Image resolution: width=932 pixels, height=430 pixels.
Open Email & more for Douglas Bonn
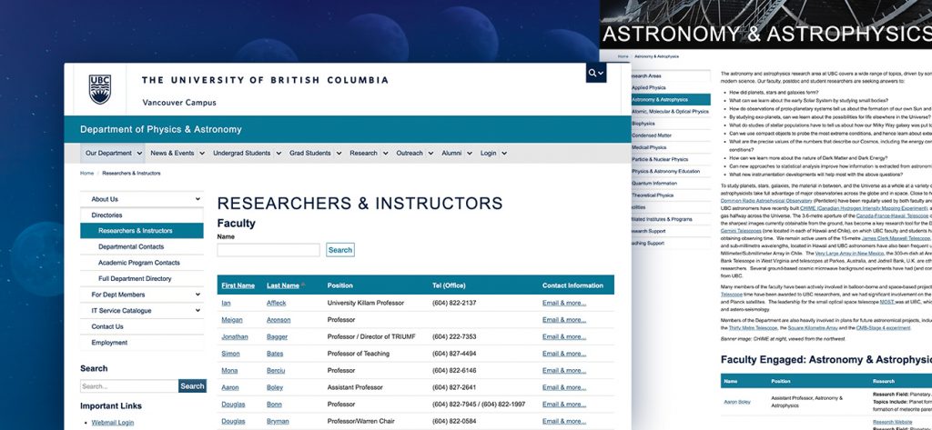(564, 405)
